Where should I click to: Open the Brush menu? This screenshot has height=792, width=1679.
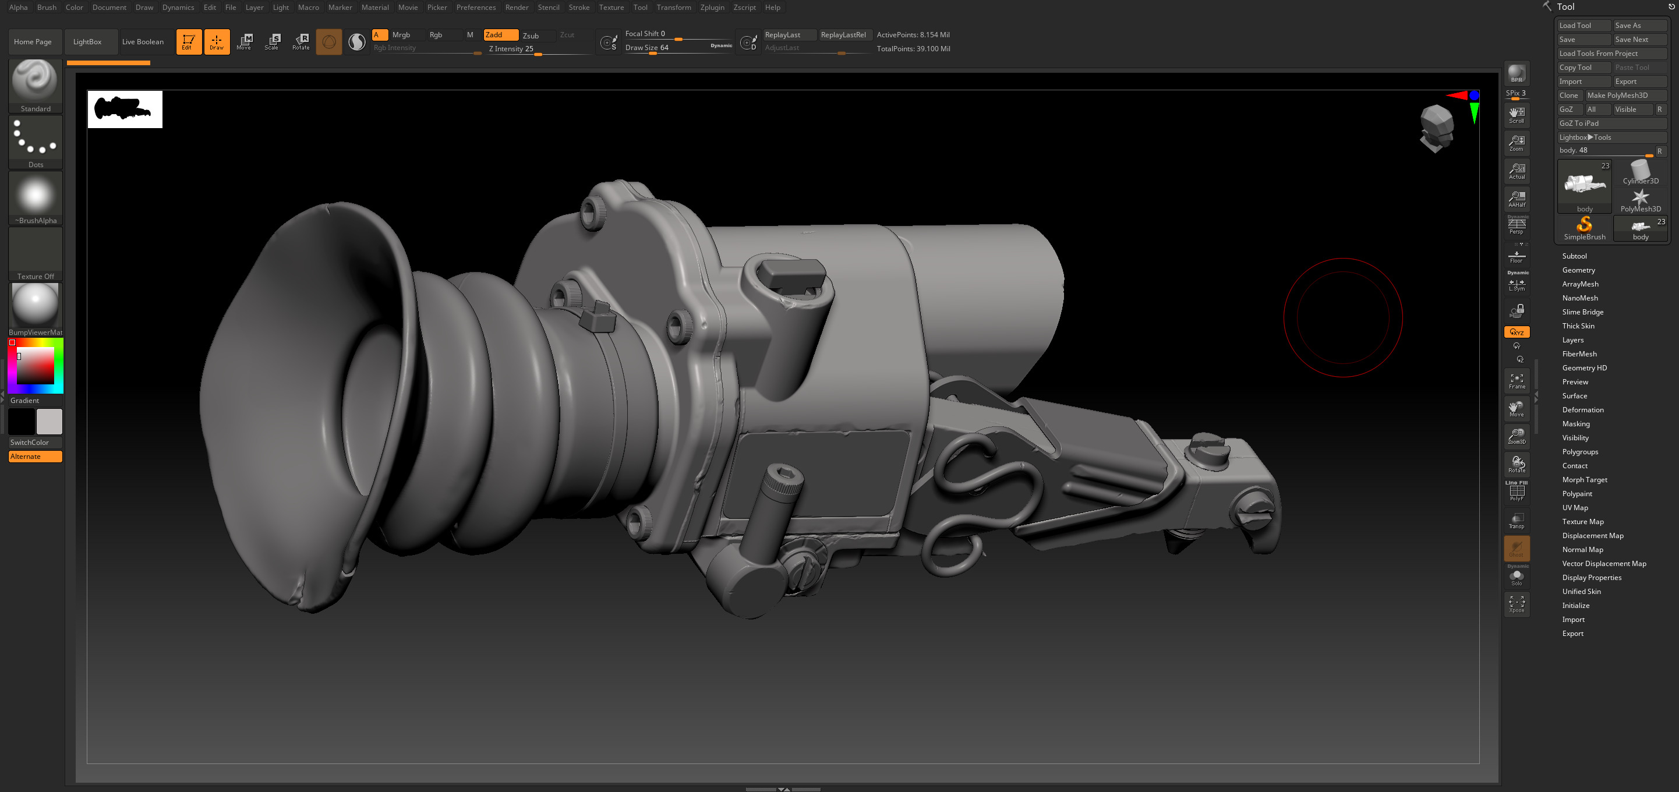click(x=46, y=7)
